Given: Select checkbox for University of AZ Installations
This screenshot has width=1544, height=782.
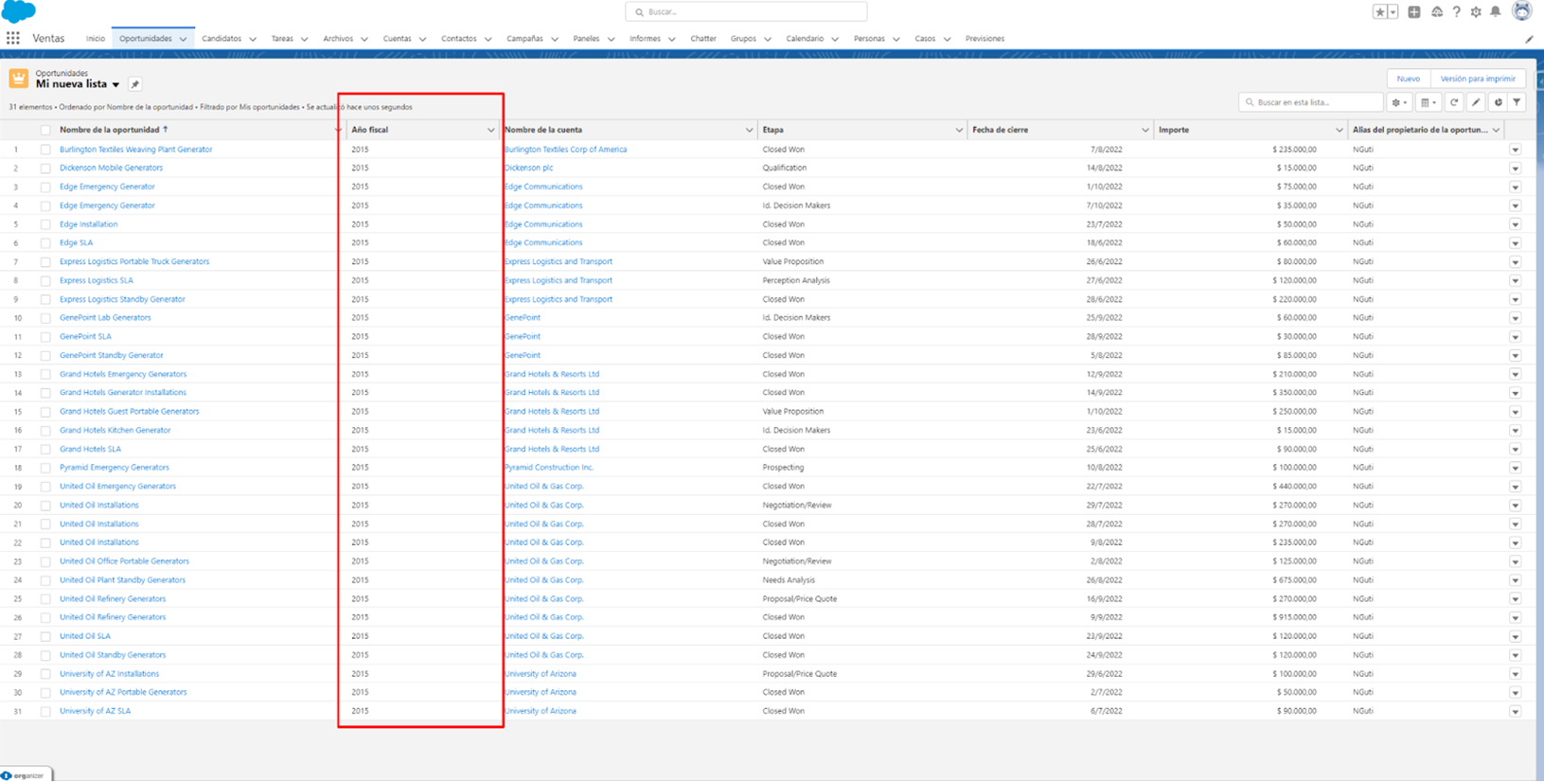Looking at the screenshot, I should [x=45, y=674].
